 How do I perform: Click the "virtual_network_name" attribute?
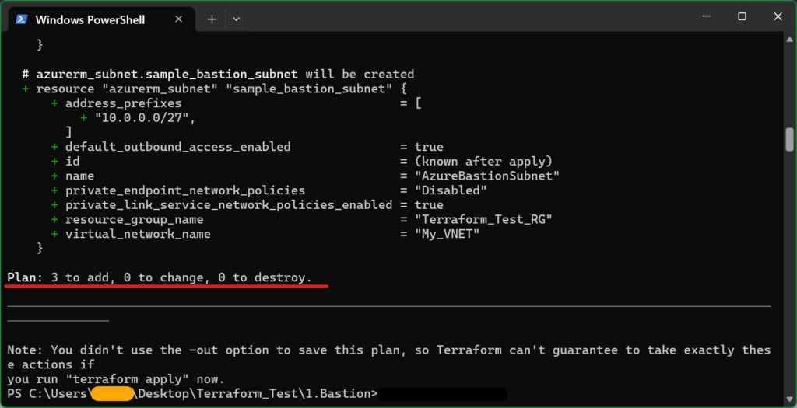tap(138, 235)
